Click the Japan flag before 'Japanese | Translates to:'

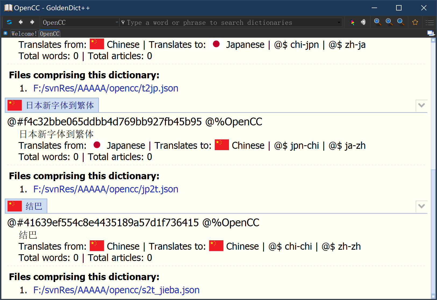pos(97,145)
